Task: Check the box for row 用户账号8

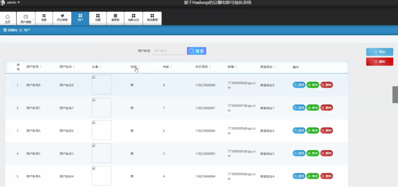Action: point(8,85)
